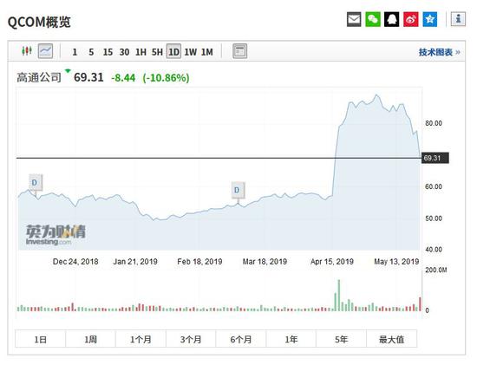Click the Jan 21, 2019 date label

135,262
